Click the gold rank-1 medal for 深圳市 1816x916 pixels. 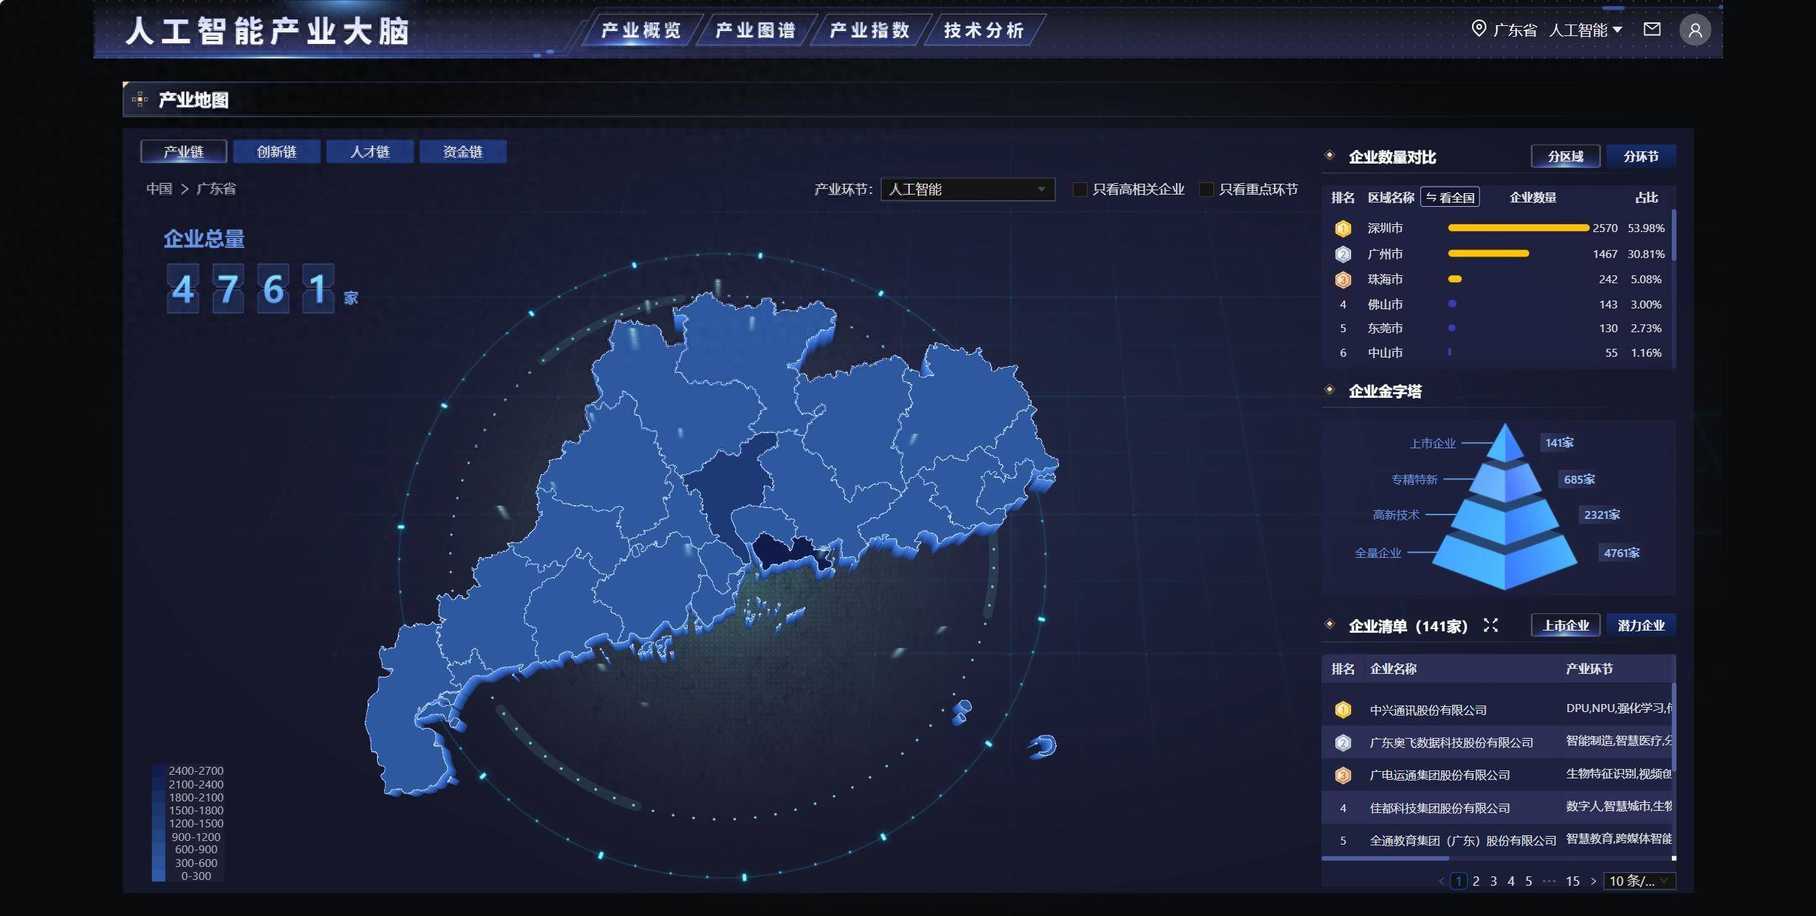[1342, 228]
